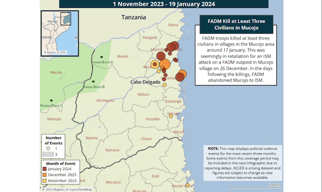Click the Cabo Delgado province label
The height and width of the screenshot is (192, 322).
(146, 82)
